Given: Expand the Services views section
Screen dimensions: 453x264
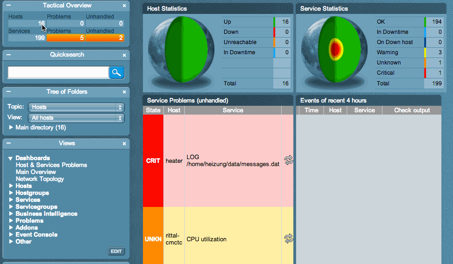Looking at the screenshot, I should [11, 200].
